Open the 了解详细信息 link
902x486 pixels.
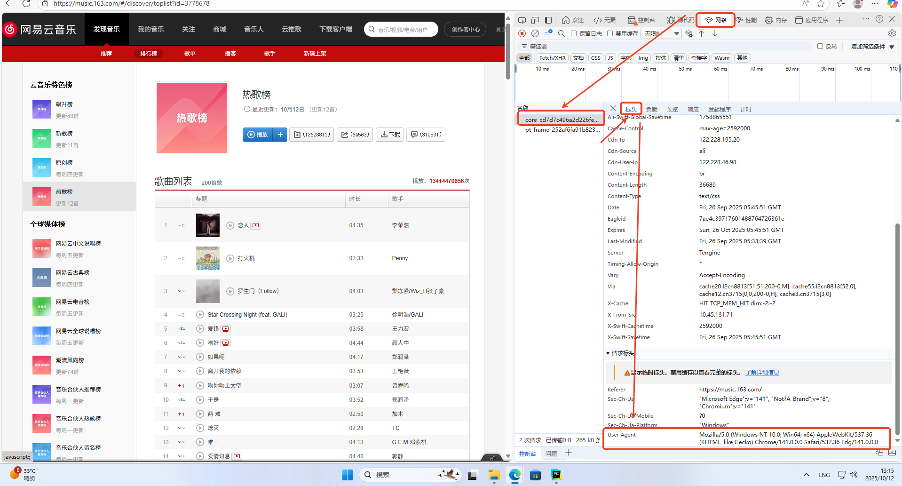tap(762, 373)
